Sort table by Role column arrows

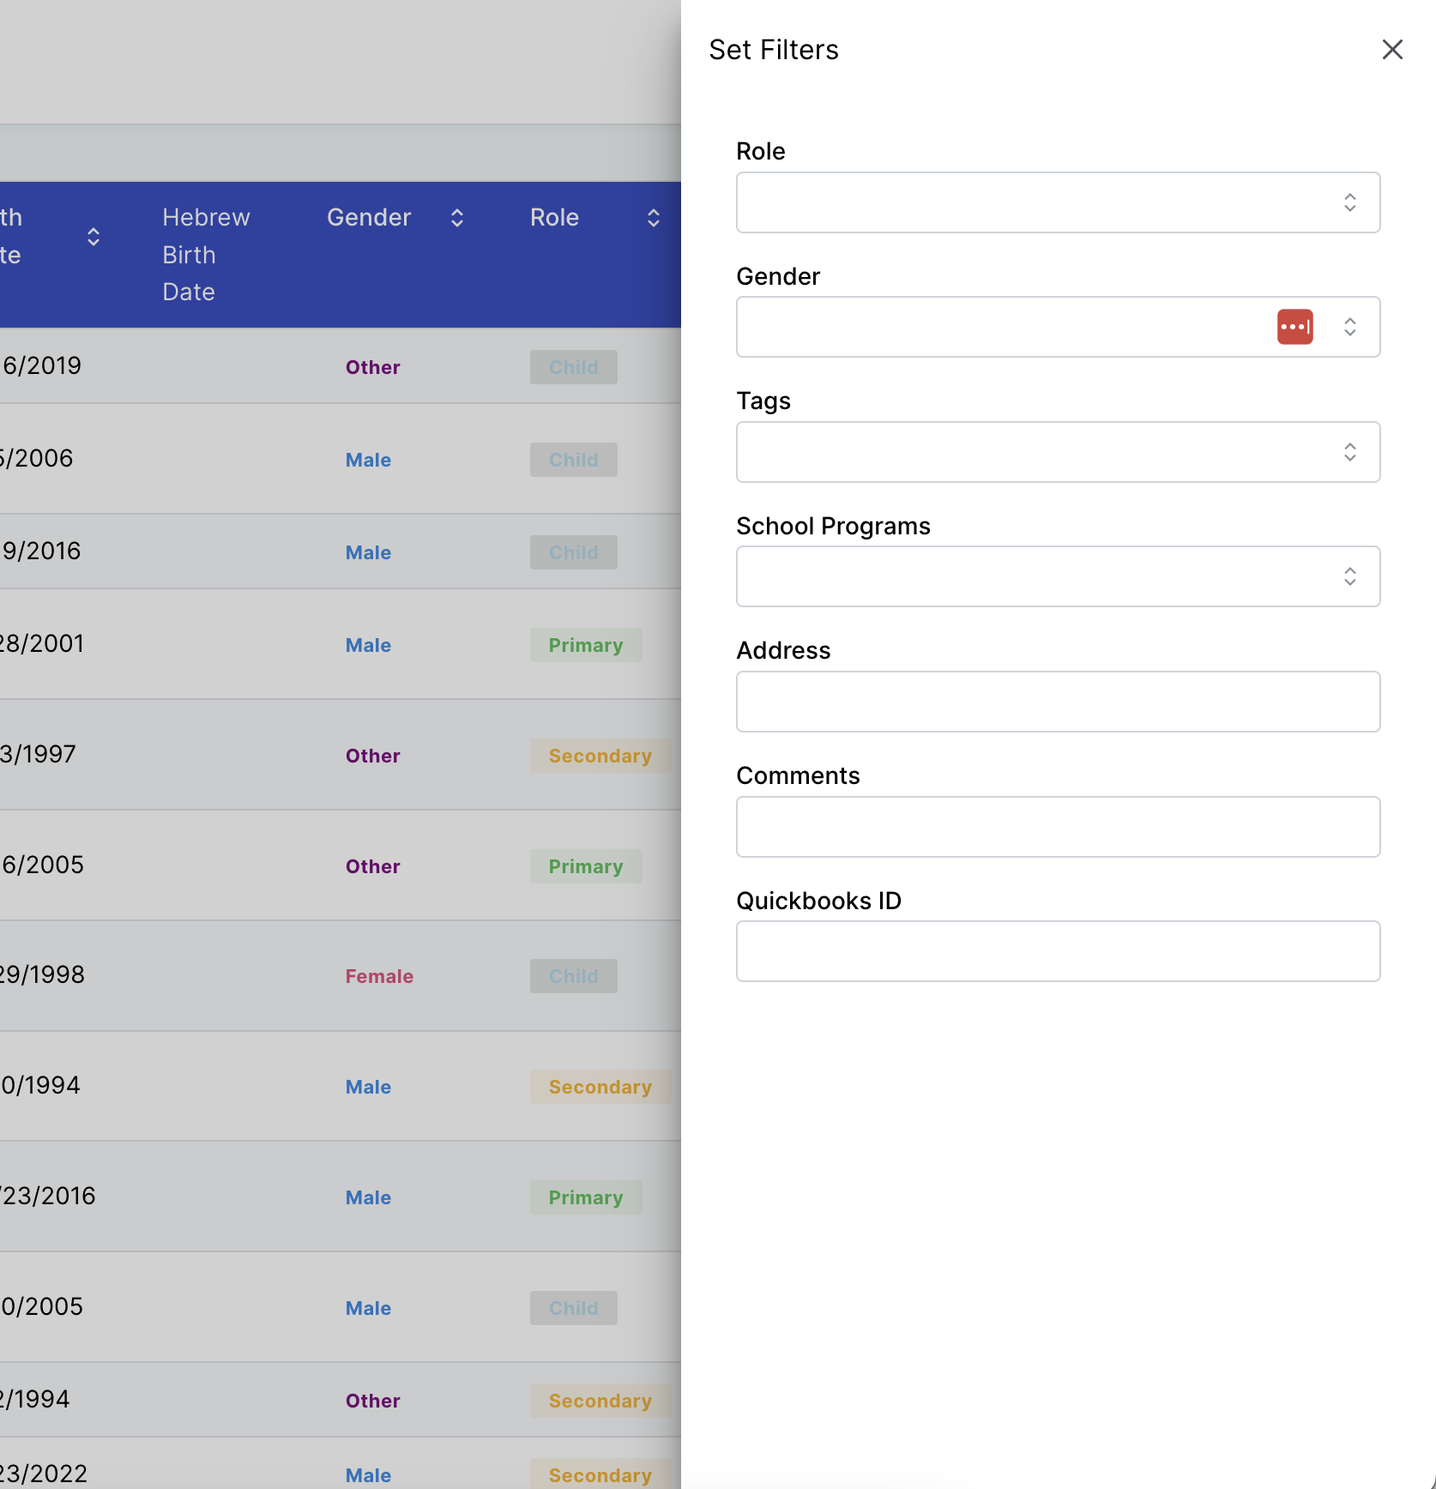click(x=653, y=218)
